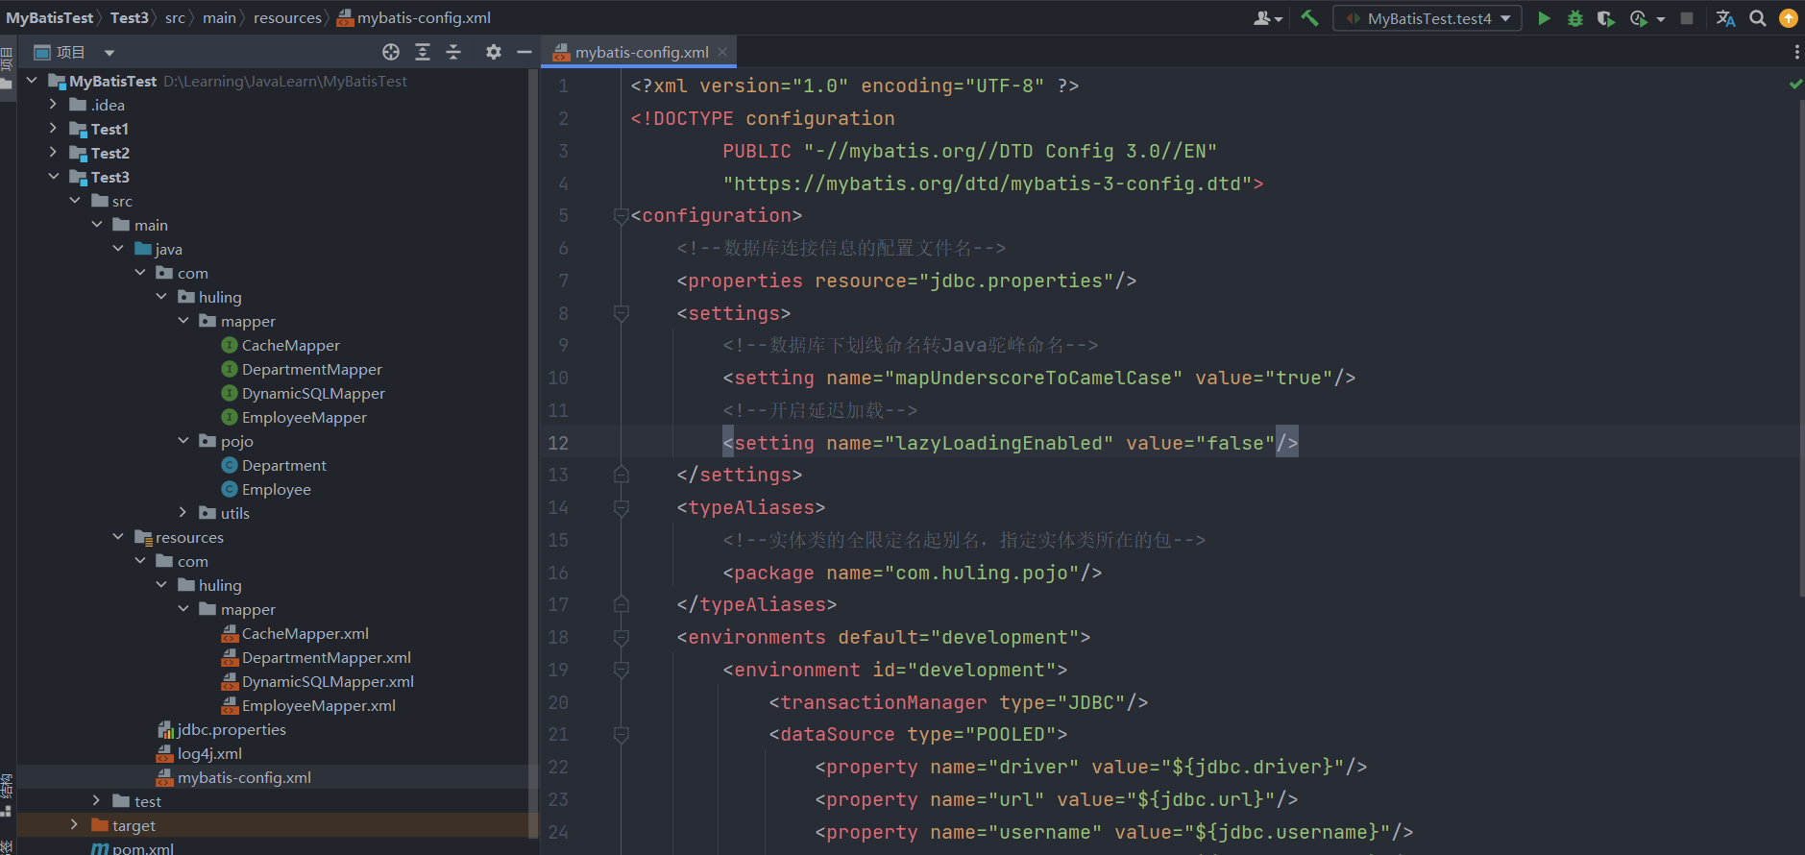The width and height of the screenshot is (1805, 855).
Task: Click Test3 in the breadcrumb bar
Action: tap(129, 17)
